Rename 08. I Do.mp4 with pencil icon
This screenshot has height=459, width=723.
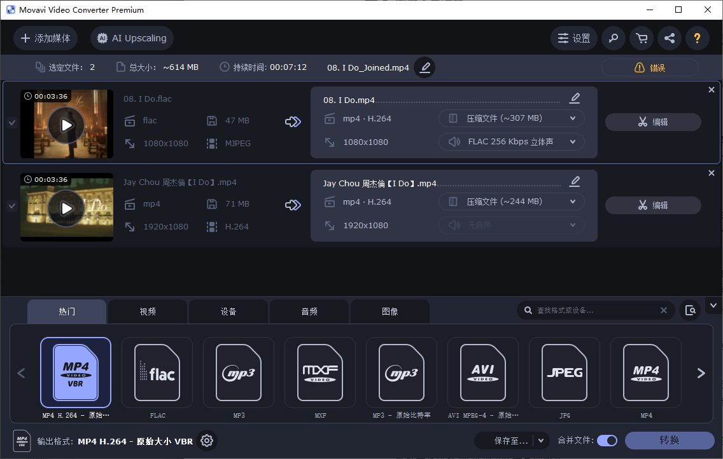[x=574, y=98]
